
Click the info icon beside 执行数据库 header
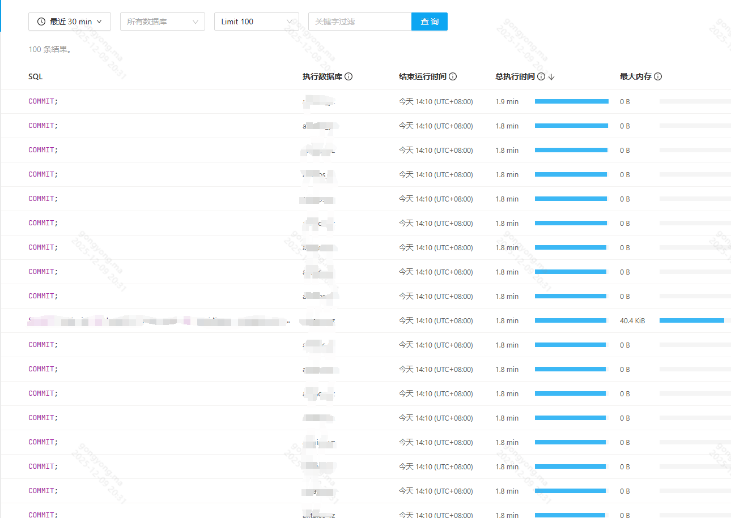click(x=348, y=76)
